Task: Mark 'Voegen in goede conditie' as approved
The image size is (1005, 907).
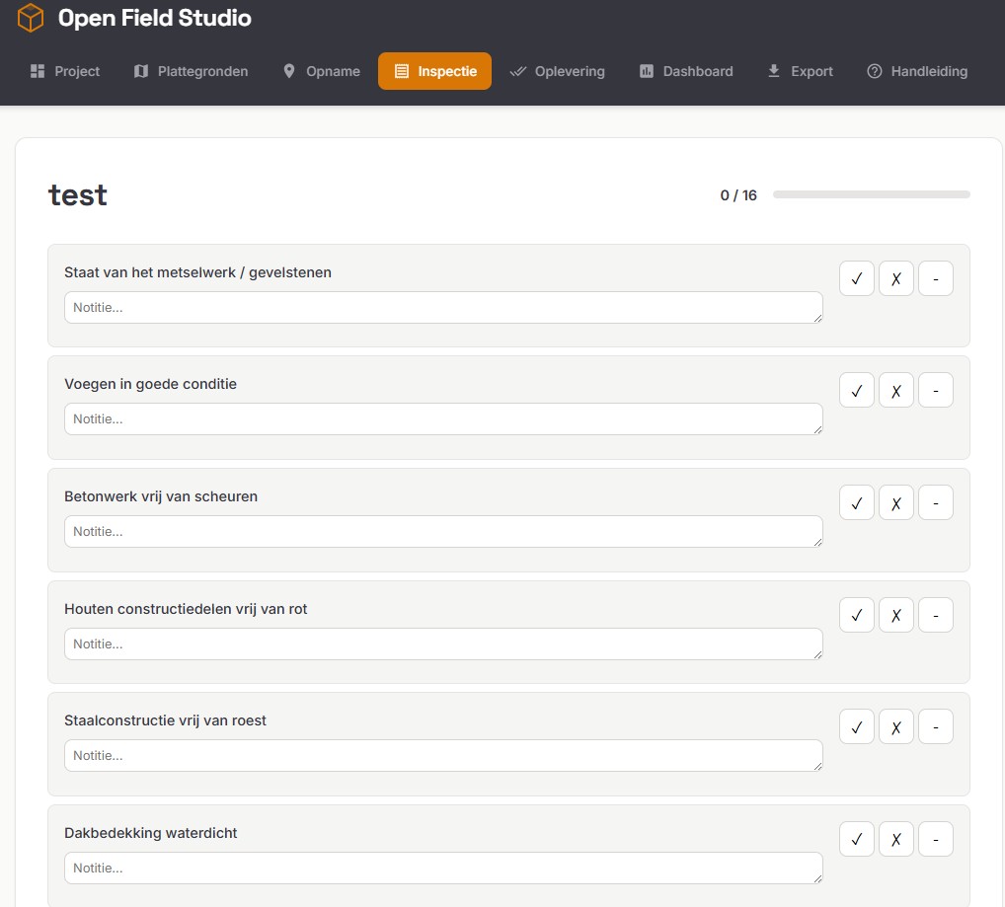Action: coord(856,390)
